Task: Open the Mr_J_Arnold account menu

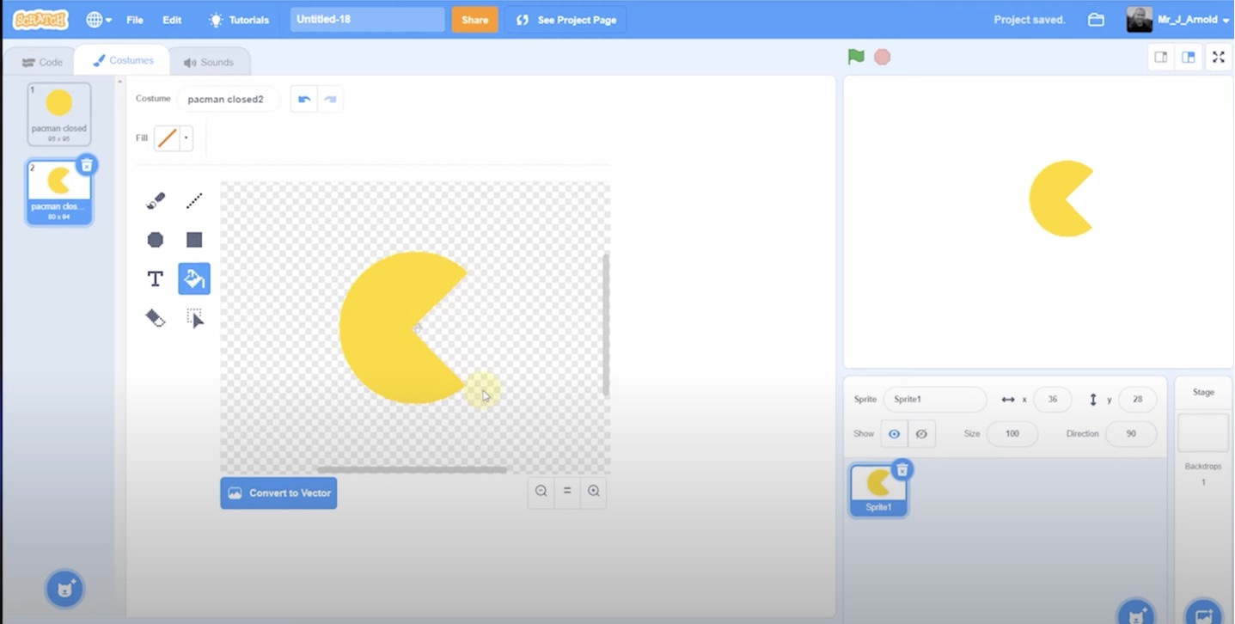Action: coord(1178,20)
